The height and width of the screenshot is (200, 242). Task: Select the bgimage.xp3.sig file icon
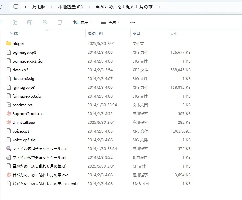tap(9, 61)
